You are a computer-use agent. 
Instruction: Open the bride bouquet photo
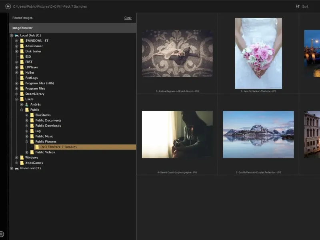coord(258,53)
